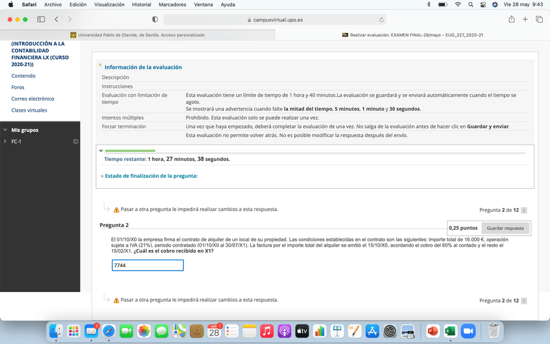
Task: Expand the FC-1 group
Action: pos(5,141)
